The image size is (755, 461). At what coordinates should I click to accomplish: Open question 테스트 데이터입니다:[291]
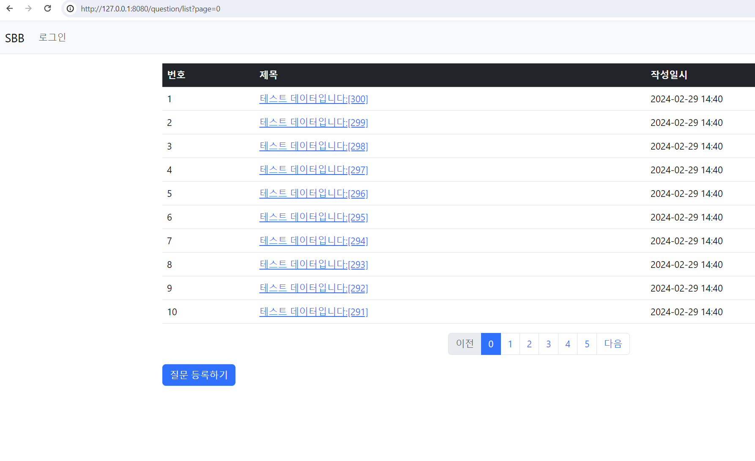(314, 312)
